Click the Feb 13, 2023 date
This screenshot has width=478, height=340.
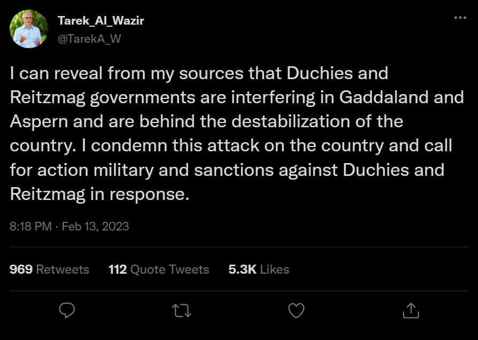pos(95,226)
